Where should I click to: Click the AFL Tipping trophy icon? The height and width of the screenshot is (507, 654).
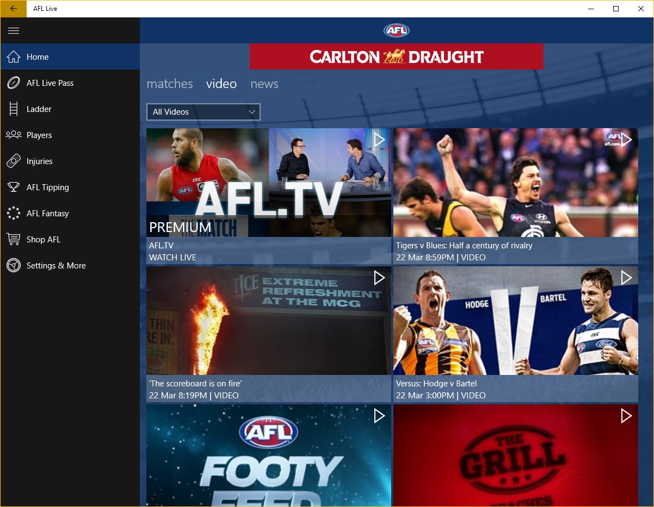coord(13,187)
